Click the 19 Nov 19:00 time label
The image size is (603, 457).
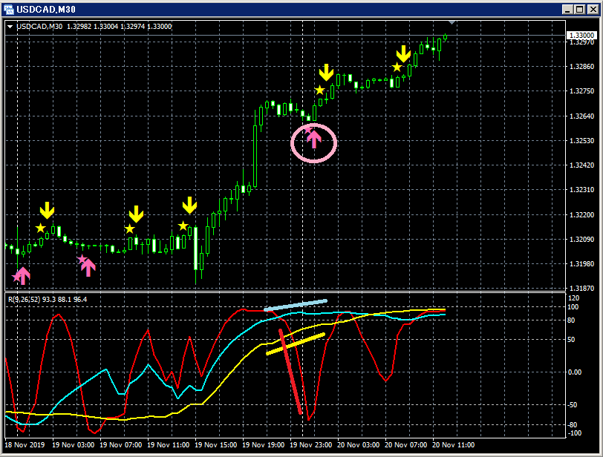[264, 444]
